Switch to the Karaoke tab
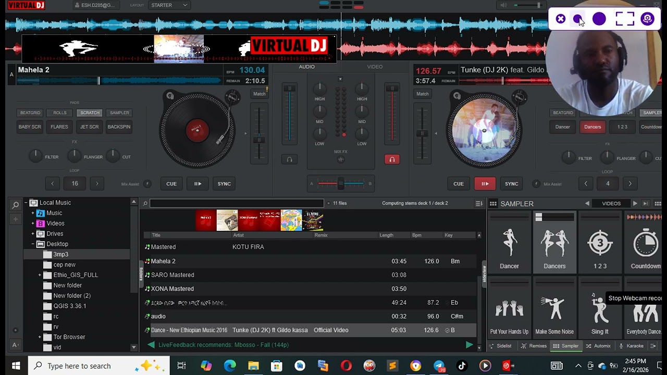 pyautogui.click(x=631, y=346)
